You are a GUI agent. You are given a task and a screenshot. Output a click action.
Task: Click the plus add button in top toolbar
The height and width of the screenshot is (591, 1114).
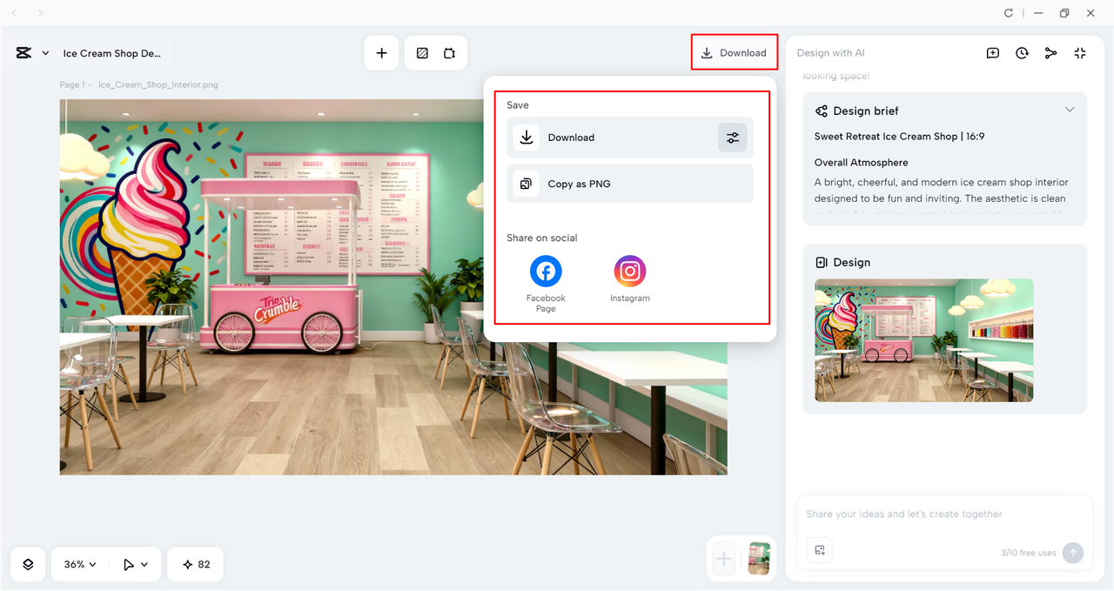coord(381,53)
